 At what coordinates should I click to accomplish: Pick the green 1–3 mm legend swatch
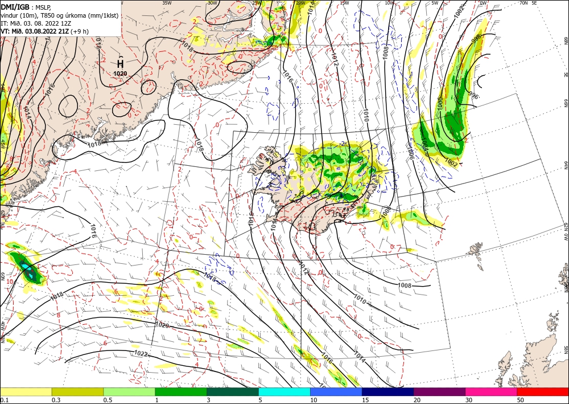click(181, 391)
